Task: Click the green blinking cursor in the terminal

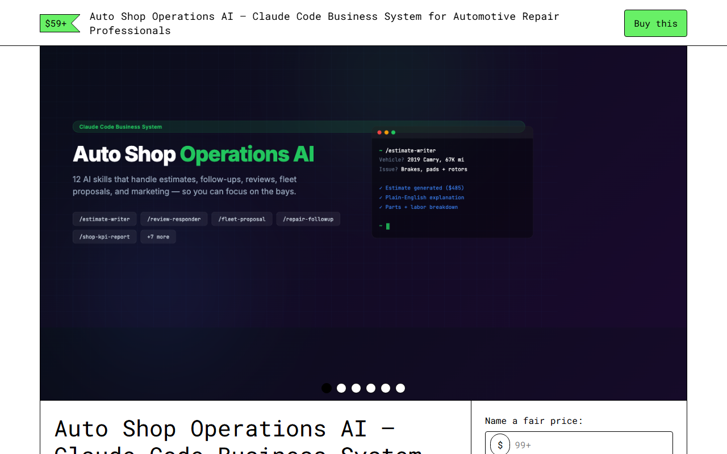Action: pos(387,226)
